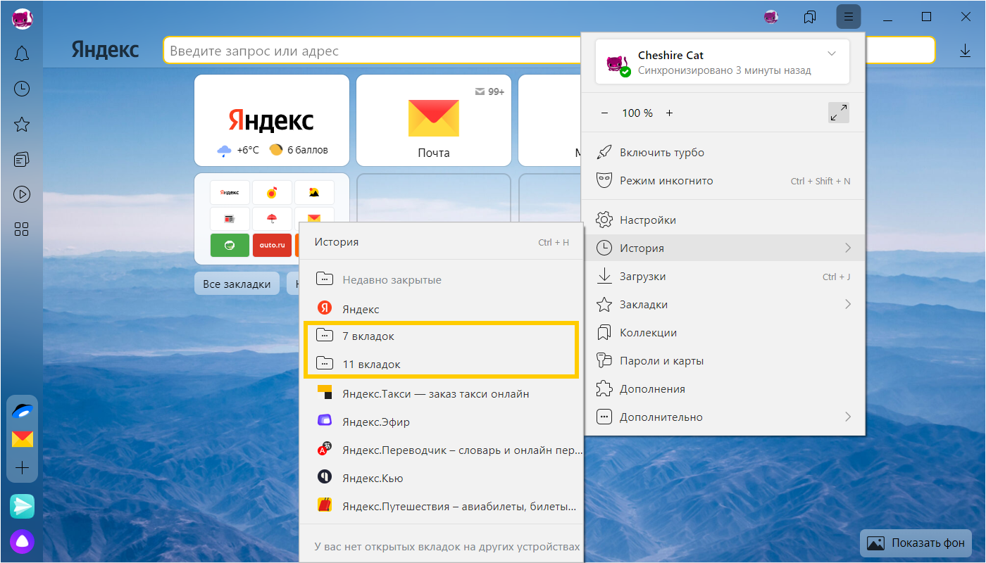Open Яндекс.Переводчик history entry
The image size is (986, 563).
[x=442, y=450]
